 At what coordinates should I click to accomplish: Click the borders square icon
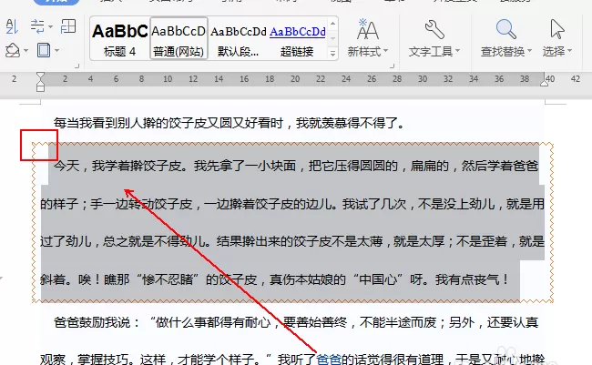point(44,50)
